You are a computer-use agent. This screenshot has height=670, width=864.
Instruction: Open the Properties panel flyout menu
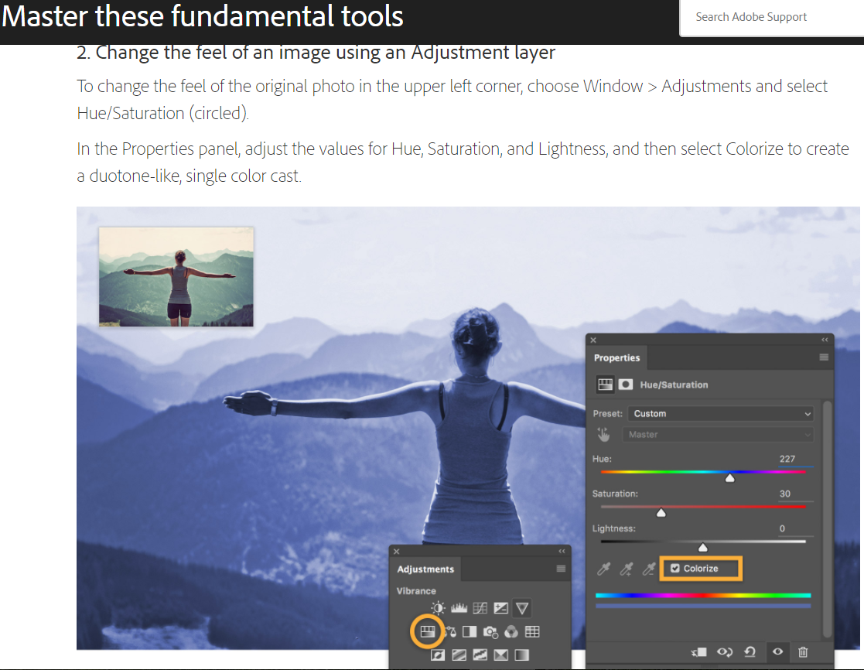point(824,357)
